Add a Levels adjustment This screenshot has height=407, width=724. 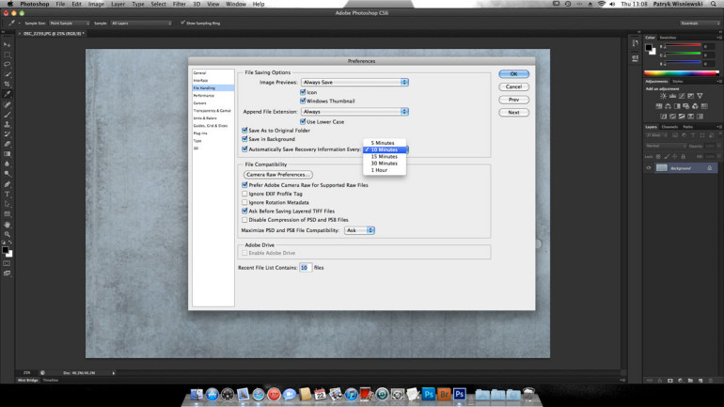coord(672,96)
